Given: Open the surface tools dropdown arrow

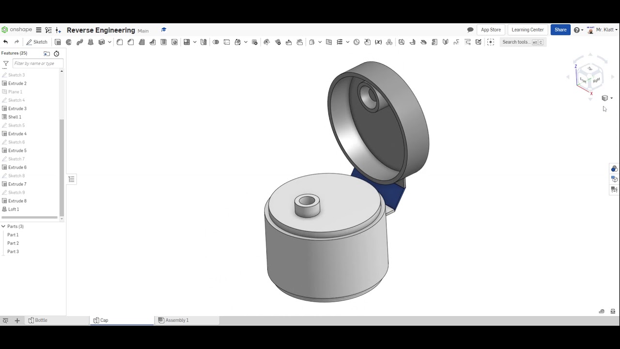Looking at the screenshot, I should [x=320, y=42].
